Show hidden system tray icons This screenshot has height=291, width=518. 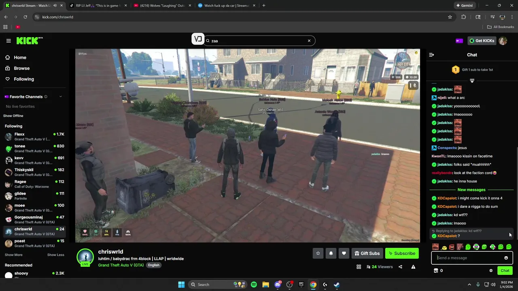point(469,285)
